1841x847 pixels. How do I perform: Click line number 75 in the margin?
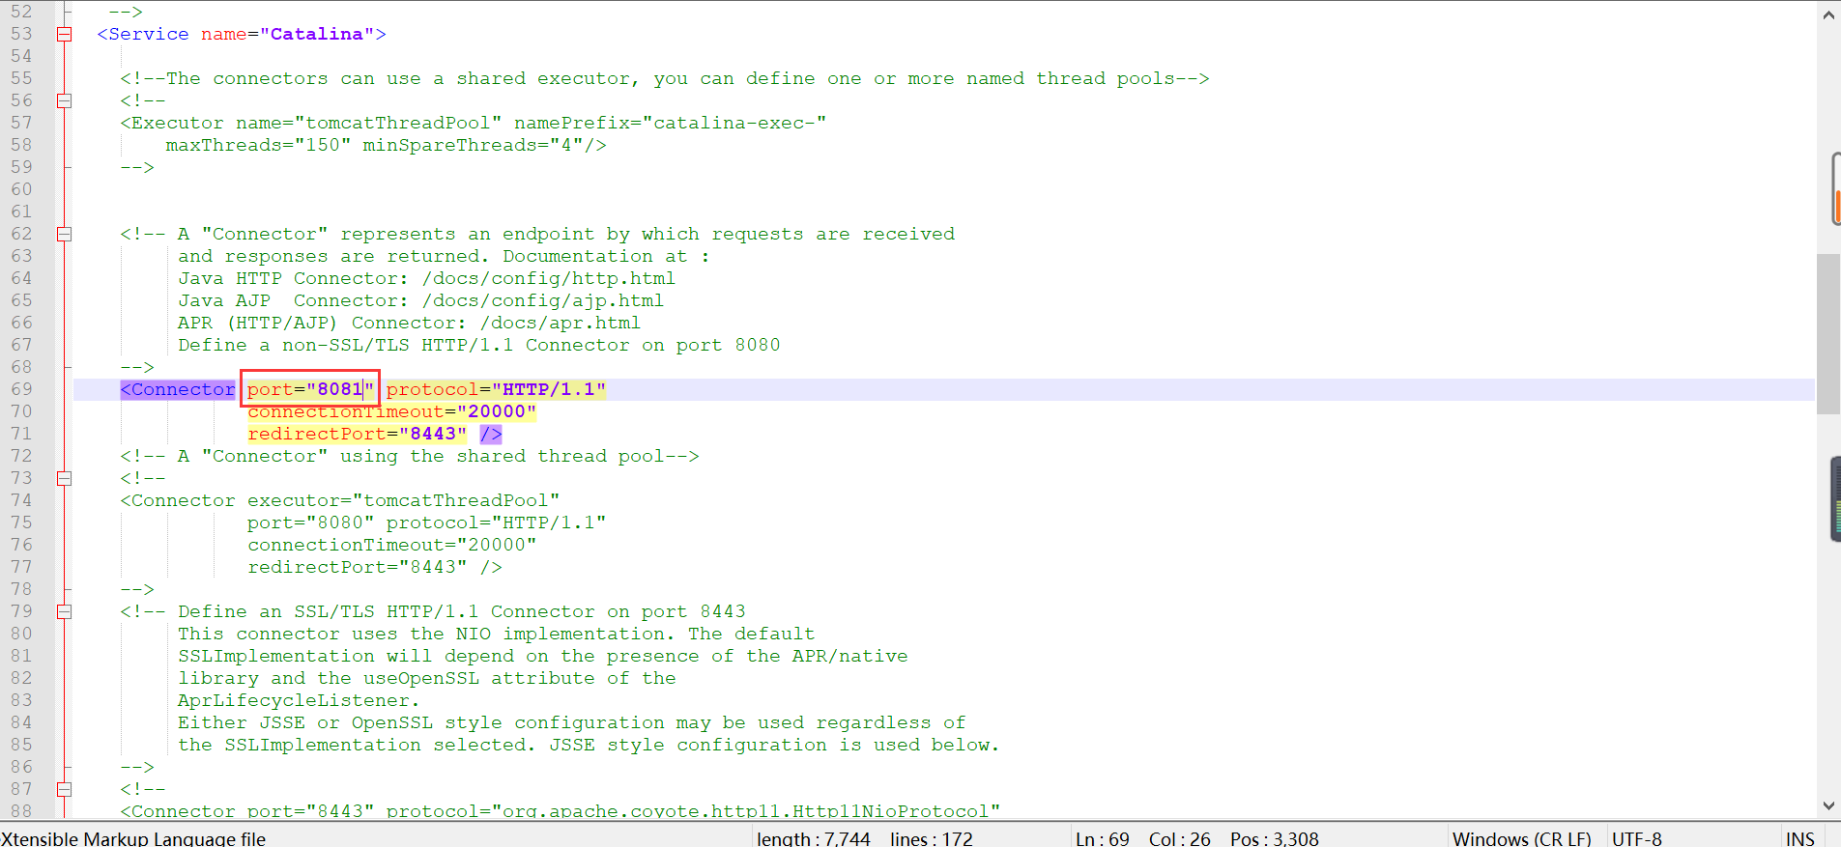[21, 522]
